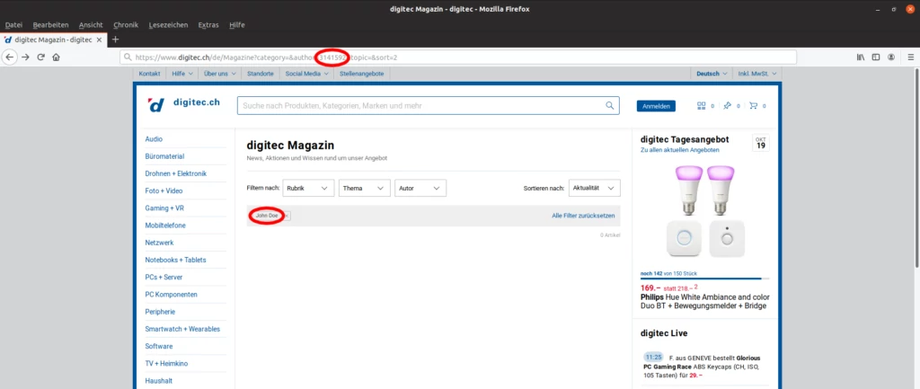Select the Drohnen + Elektronik category

176,173
